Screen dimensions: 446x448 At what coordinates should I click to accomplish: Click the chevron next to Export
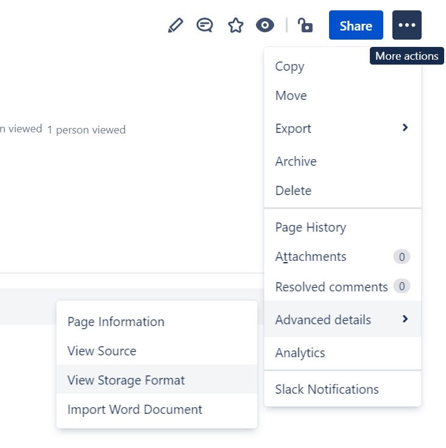[405, 127]
